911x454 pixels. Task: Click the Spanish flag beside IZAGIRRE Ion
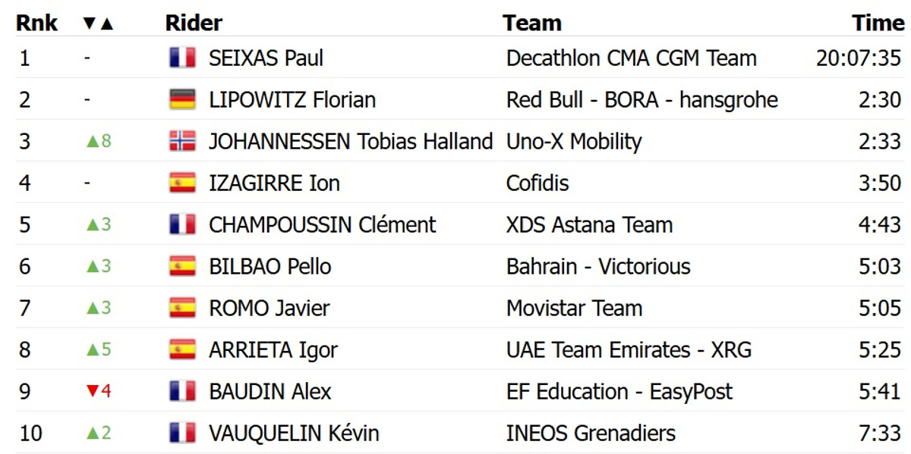coord(182,183)
